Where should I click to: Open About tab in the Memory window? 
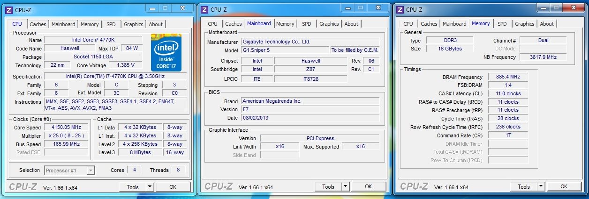pos(547,24)
